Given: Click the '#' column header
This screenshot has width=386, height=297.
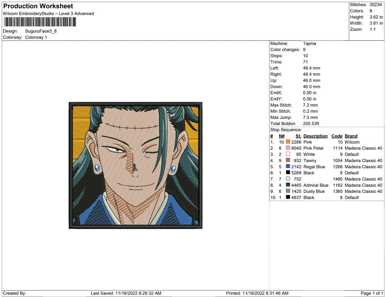Looking at the screenshot, I should (271, 136).
